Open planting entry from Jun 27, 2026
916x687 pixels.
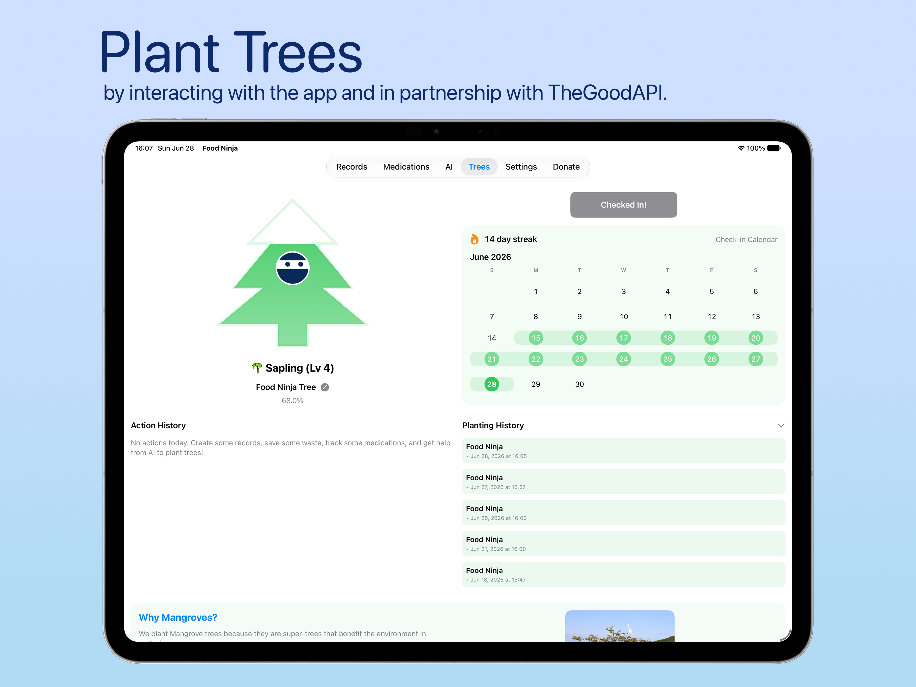[x=624, y=482]
